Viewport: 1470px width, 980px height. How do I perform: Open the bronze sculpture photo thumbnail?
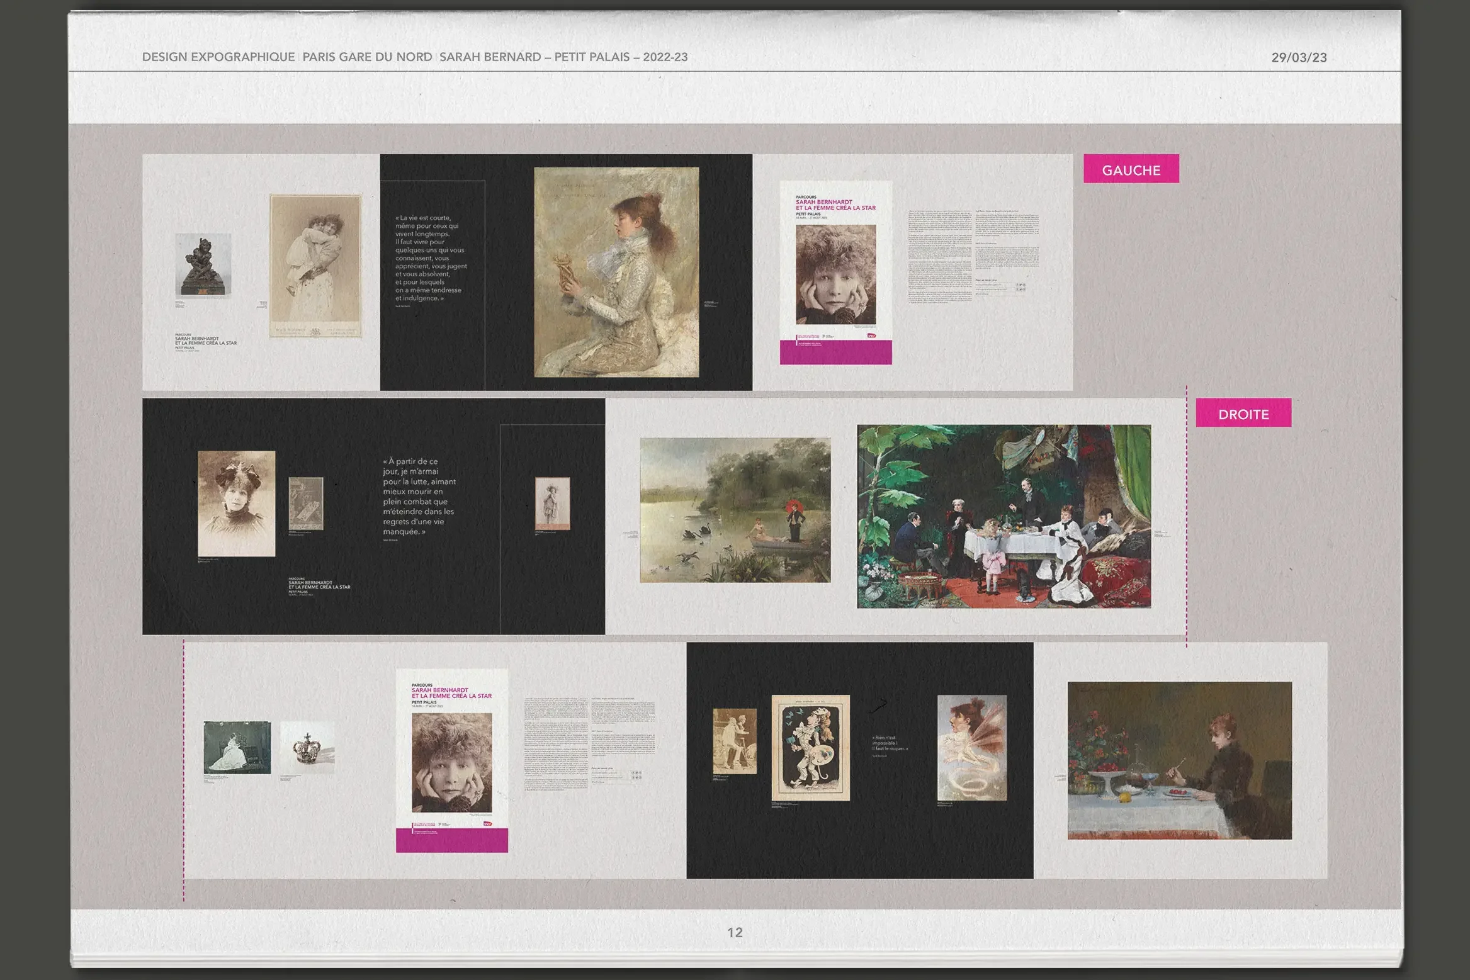tap(203, 265)
